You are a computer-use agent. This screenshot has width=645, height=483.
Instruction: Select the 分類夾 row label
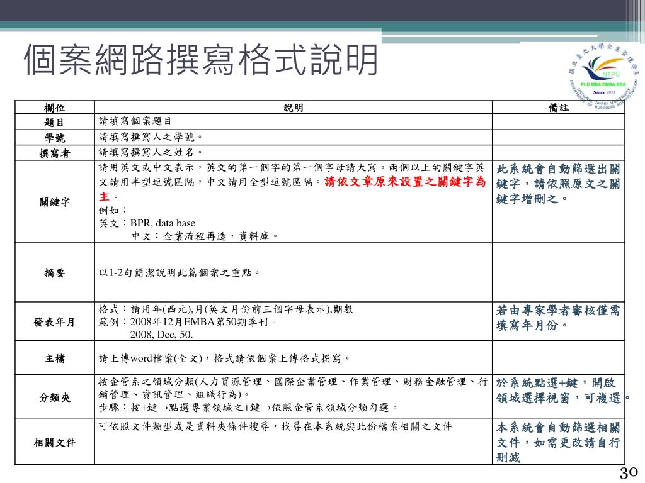click(x=54, y=397)
